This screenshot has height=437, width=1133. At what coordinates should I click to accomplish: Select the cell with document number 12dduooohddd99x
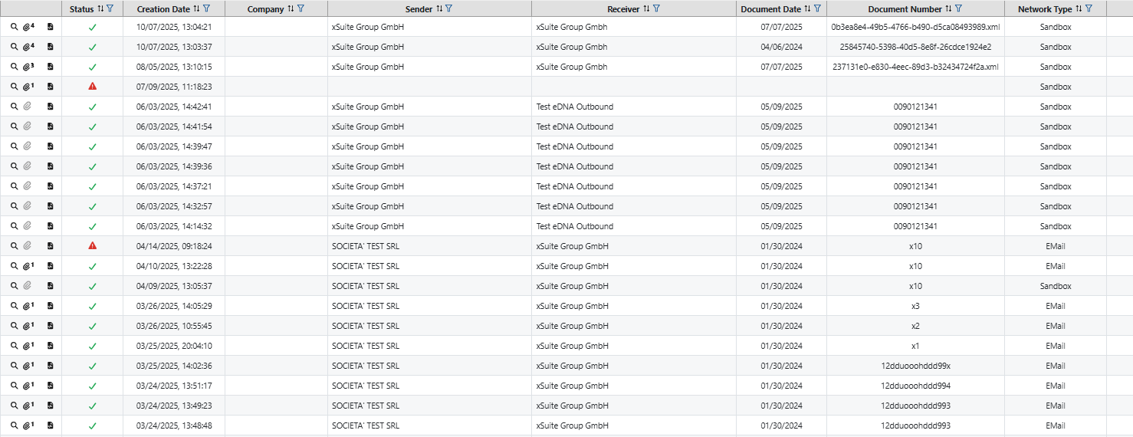tap(915, 366)
